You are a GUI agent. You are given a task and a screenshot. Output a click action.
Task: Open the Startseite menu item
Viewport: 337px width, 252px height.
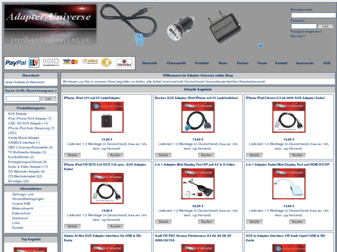click(150, 63)
